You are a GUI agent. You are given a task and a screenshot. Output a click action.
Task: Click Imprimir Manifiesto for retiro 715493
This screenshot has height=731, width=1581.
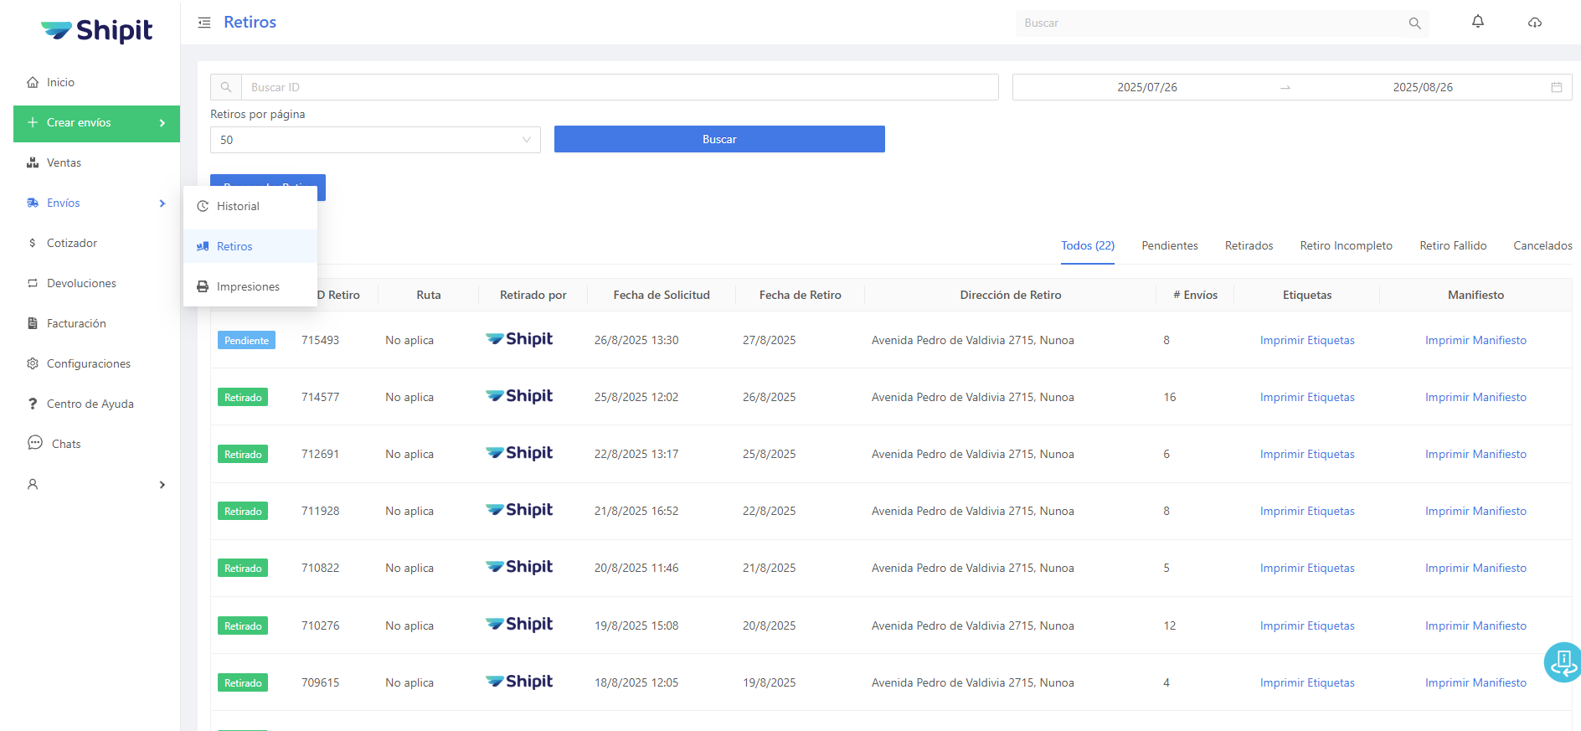tap(1475, 340)
